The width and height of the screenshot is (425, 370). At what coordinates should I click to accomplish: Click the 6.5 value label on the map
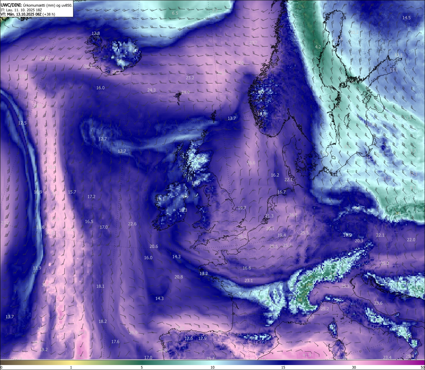click(x=175, y=13)
